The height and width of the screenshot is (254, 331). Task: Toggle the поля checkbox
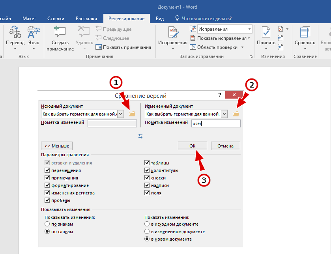pos(147,193)
